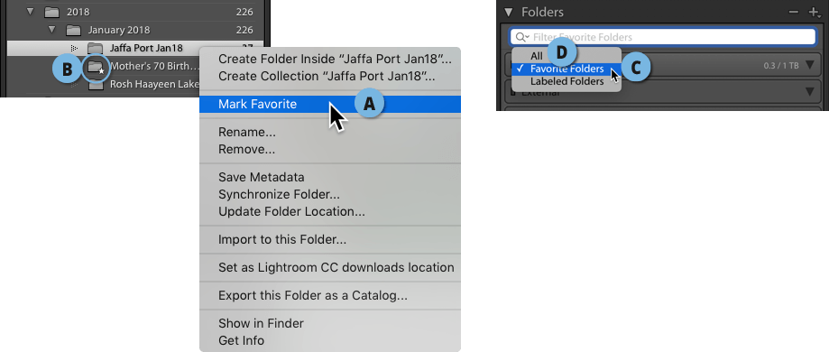829x352 pixels.
Task: Click the Filter Favorite Folders search field
Action: point(663,37)
